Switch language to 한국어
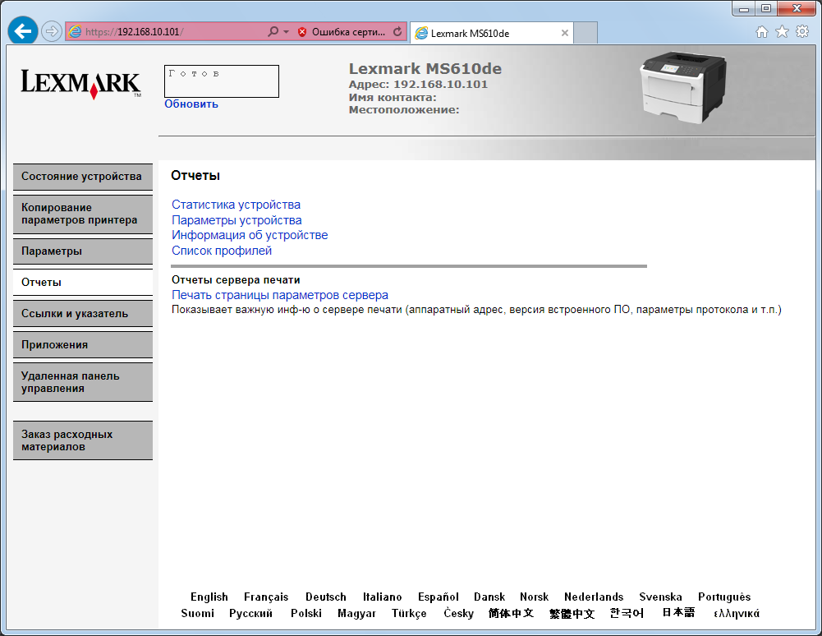The height and width of the screenshot is (636, 822). 627,614
